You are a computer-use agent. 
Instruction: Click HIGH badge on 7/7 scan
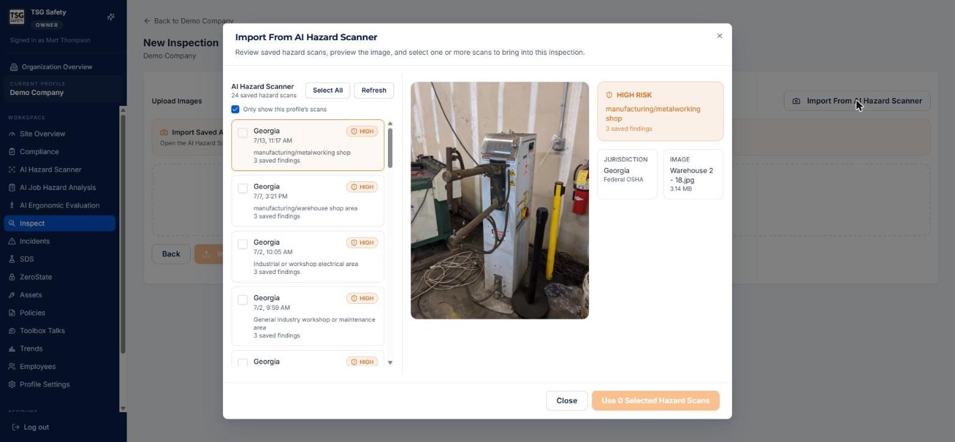click(x=362, y=187)
